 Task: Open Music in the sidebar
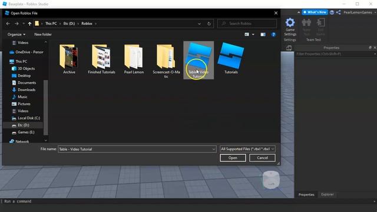(x=19, y=97)
